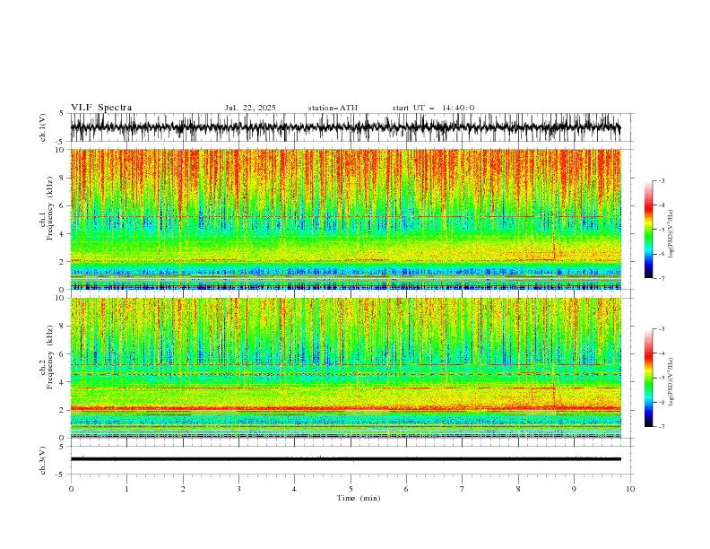
Task: Click the ch.2 frequency tick "8"
Action: (62, 327)
